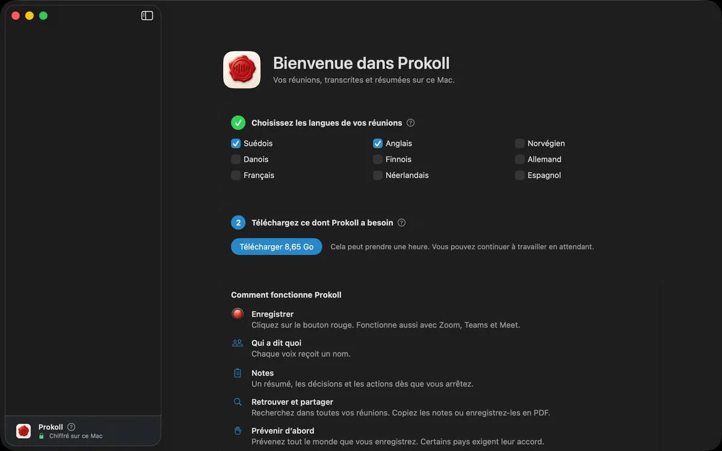Click the Prokoll red seal logo

click(242, 70)
